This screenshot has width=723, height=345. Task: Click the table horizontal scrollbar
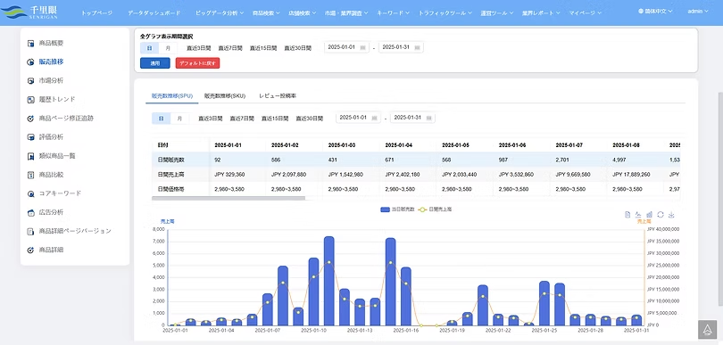[x=229, y=199]
